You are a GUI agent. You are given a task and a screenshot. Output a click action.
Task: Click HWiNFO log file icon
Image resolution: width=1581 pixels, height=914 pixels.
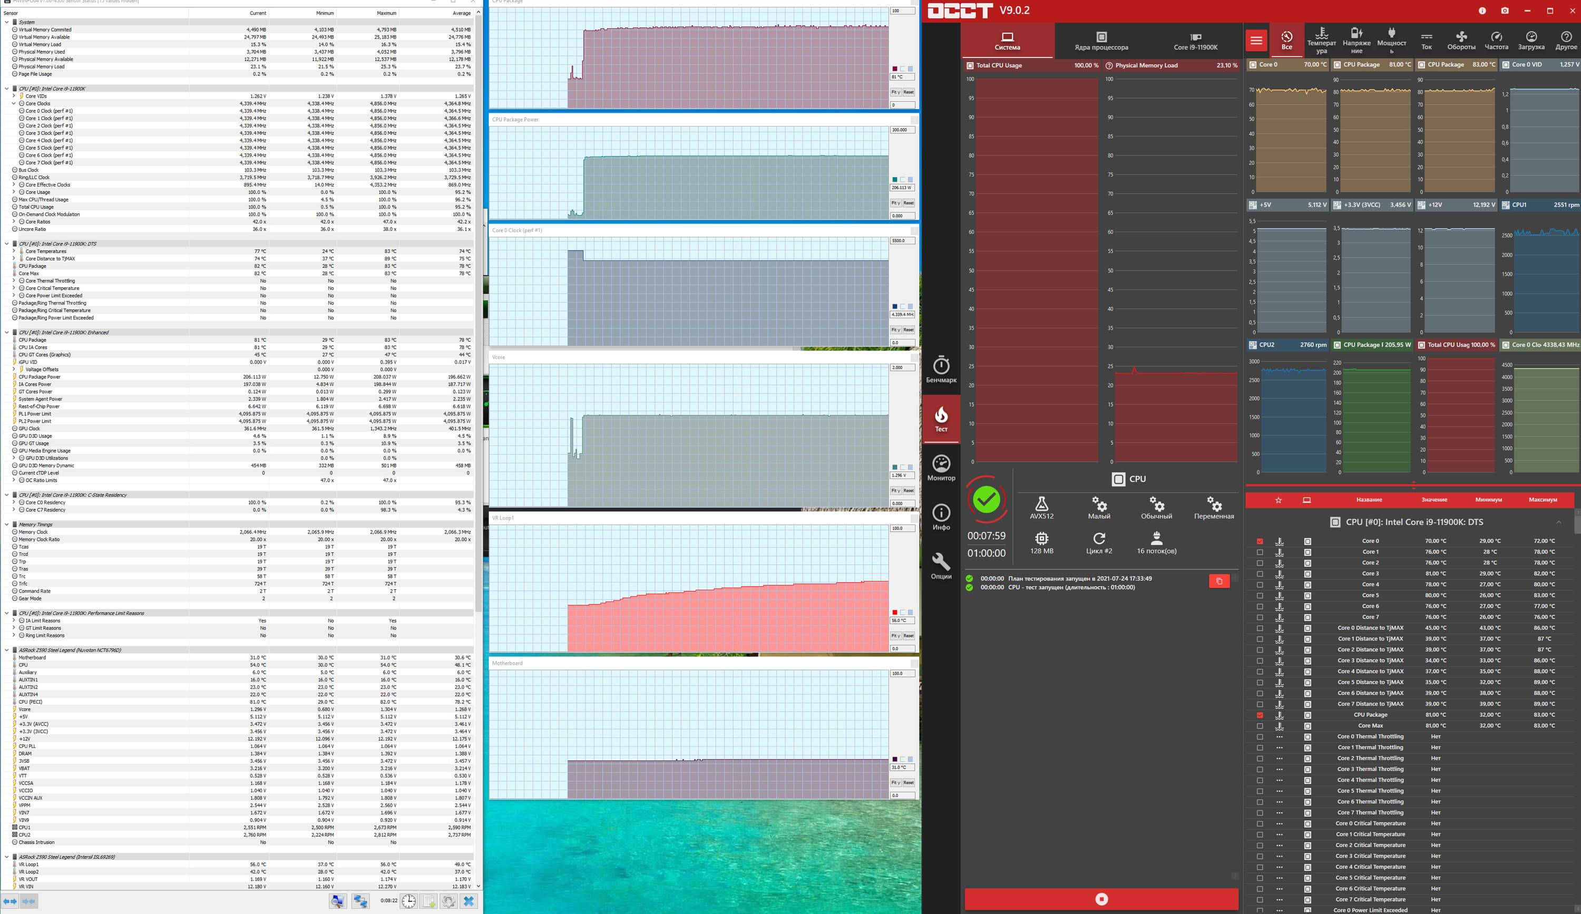(428, 901)
